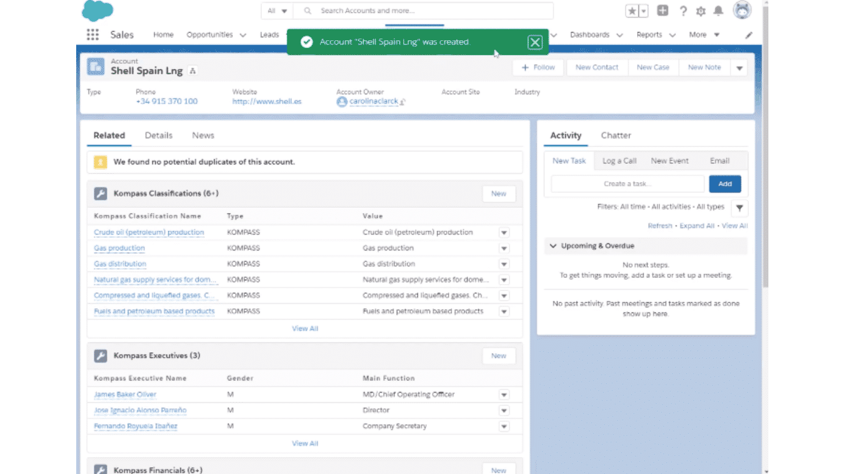
Task: Click the phone number +34 915 370 100
Action: (166, 102)
